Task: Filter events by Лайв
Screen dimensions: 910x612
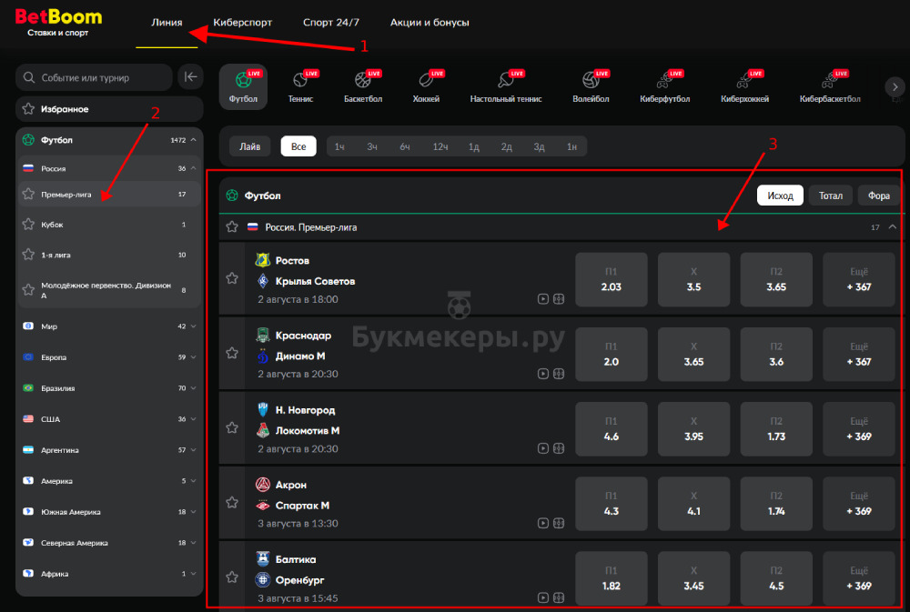Action: tap(250, 146)
